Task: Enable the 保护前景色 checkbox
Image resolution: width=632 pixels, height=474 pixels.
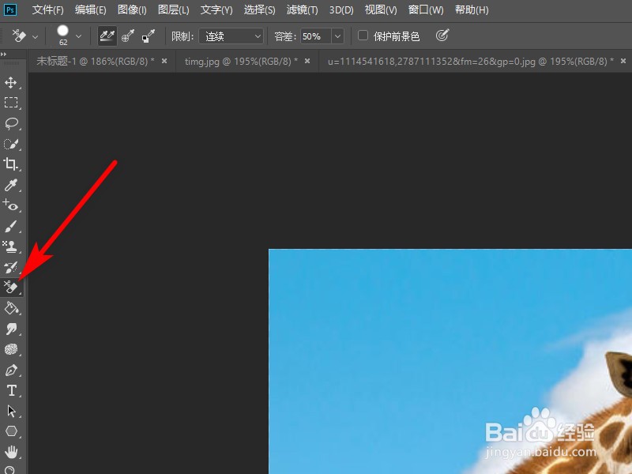Action: click(x=363, y=36)
